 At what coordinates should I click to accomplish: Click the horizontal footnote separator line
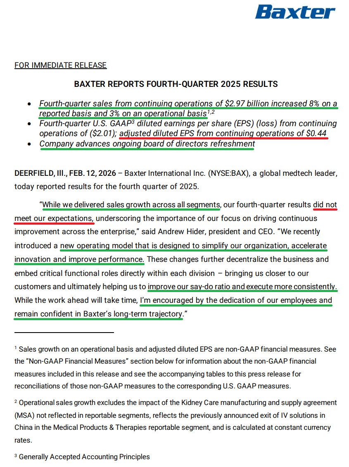coord(64,332)
